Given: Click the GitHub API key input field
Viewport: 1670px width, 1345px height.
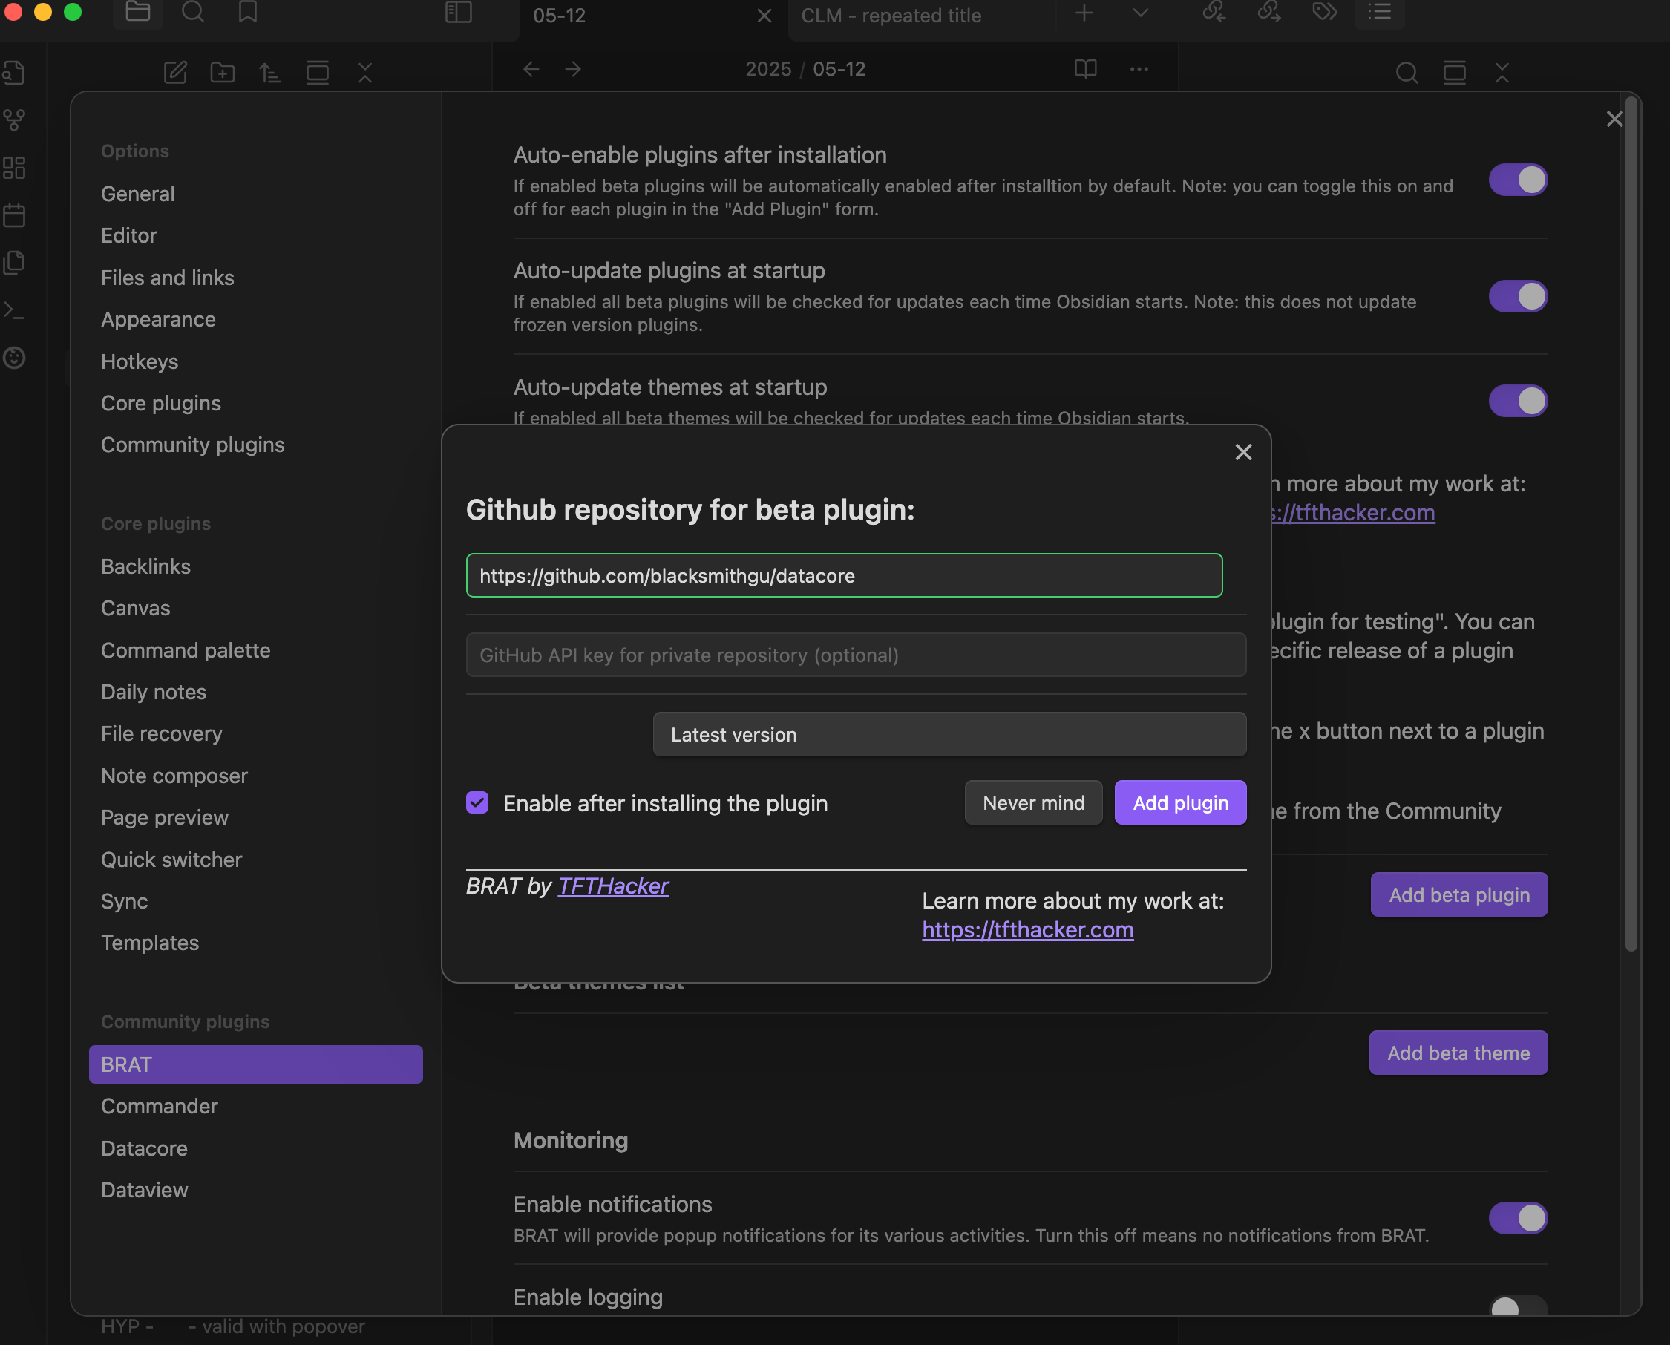Looking at the screenshot, I should (855, 655).
